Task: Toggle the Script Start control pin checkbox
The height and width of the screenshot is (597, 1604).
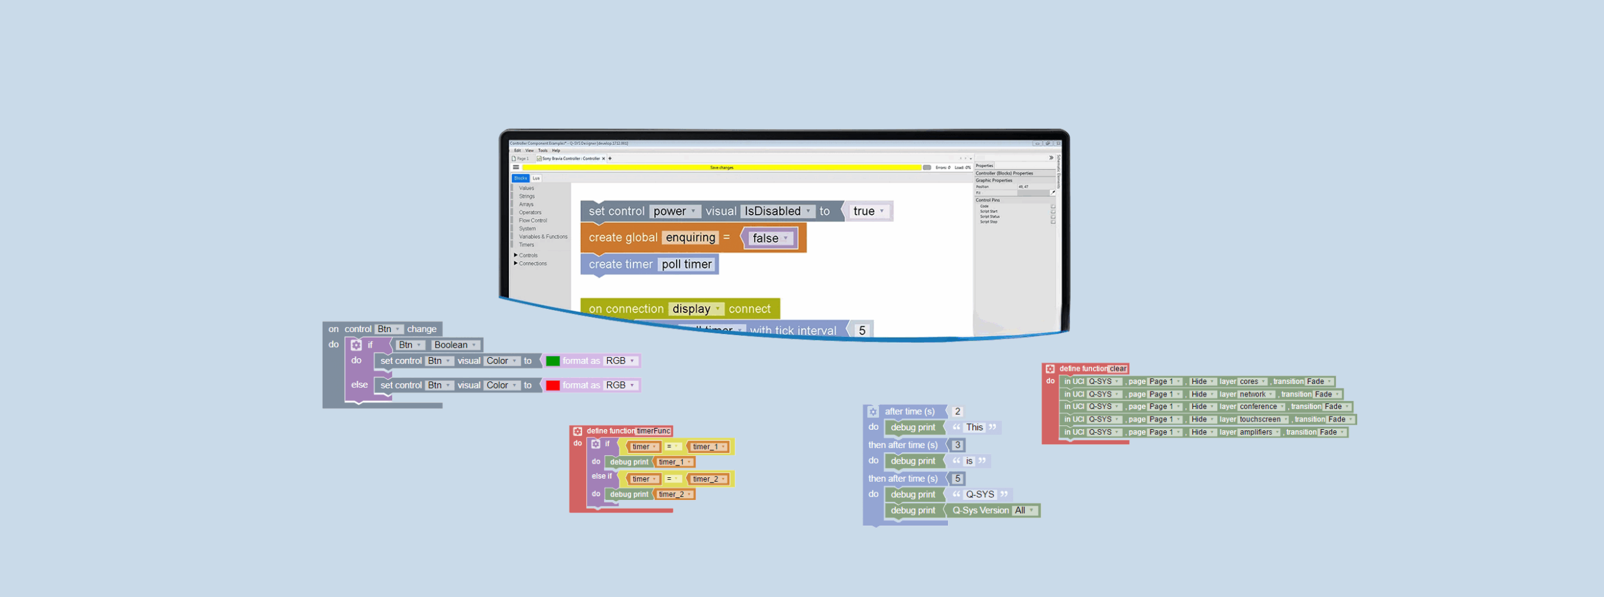Action: pyautogui.click(x=1053, y=211)
